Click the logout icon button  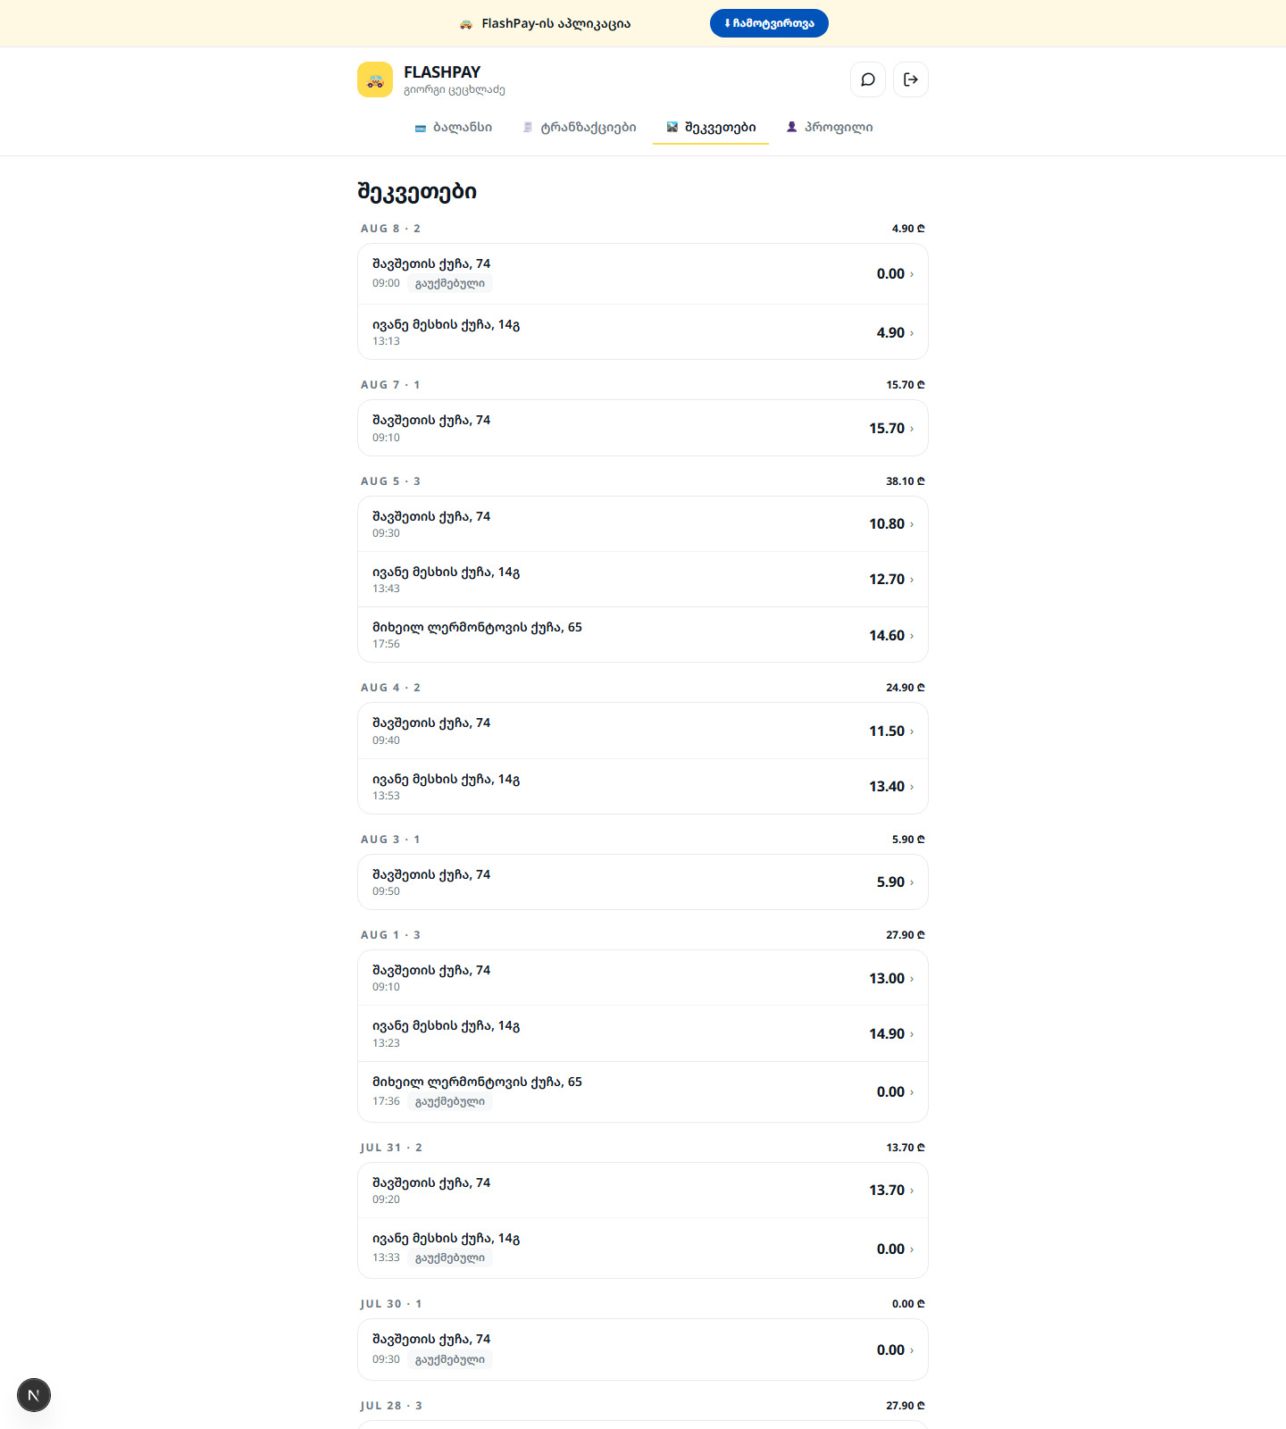pyautogui.click(x=911, y=79)
